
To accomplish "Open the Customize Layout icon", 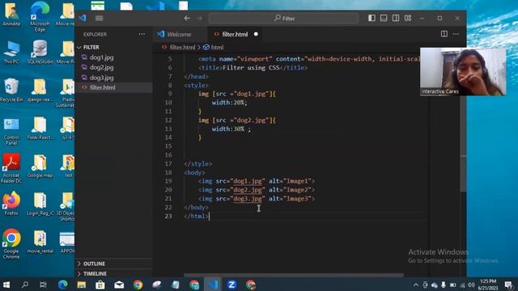I will [408, 18].
